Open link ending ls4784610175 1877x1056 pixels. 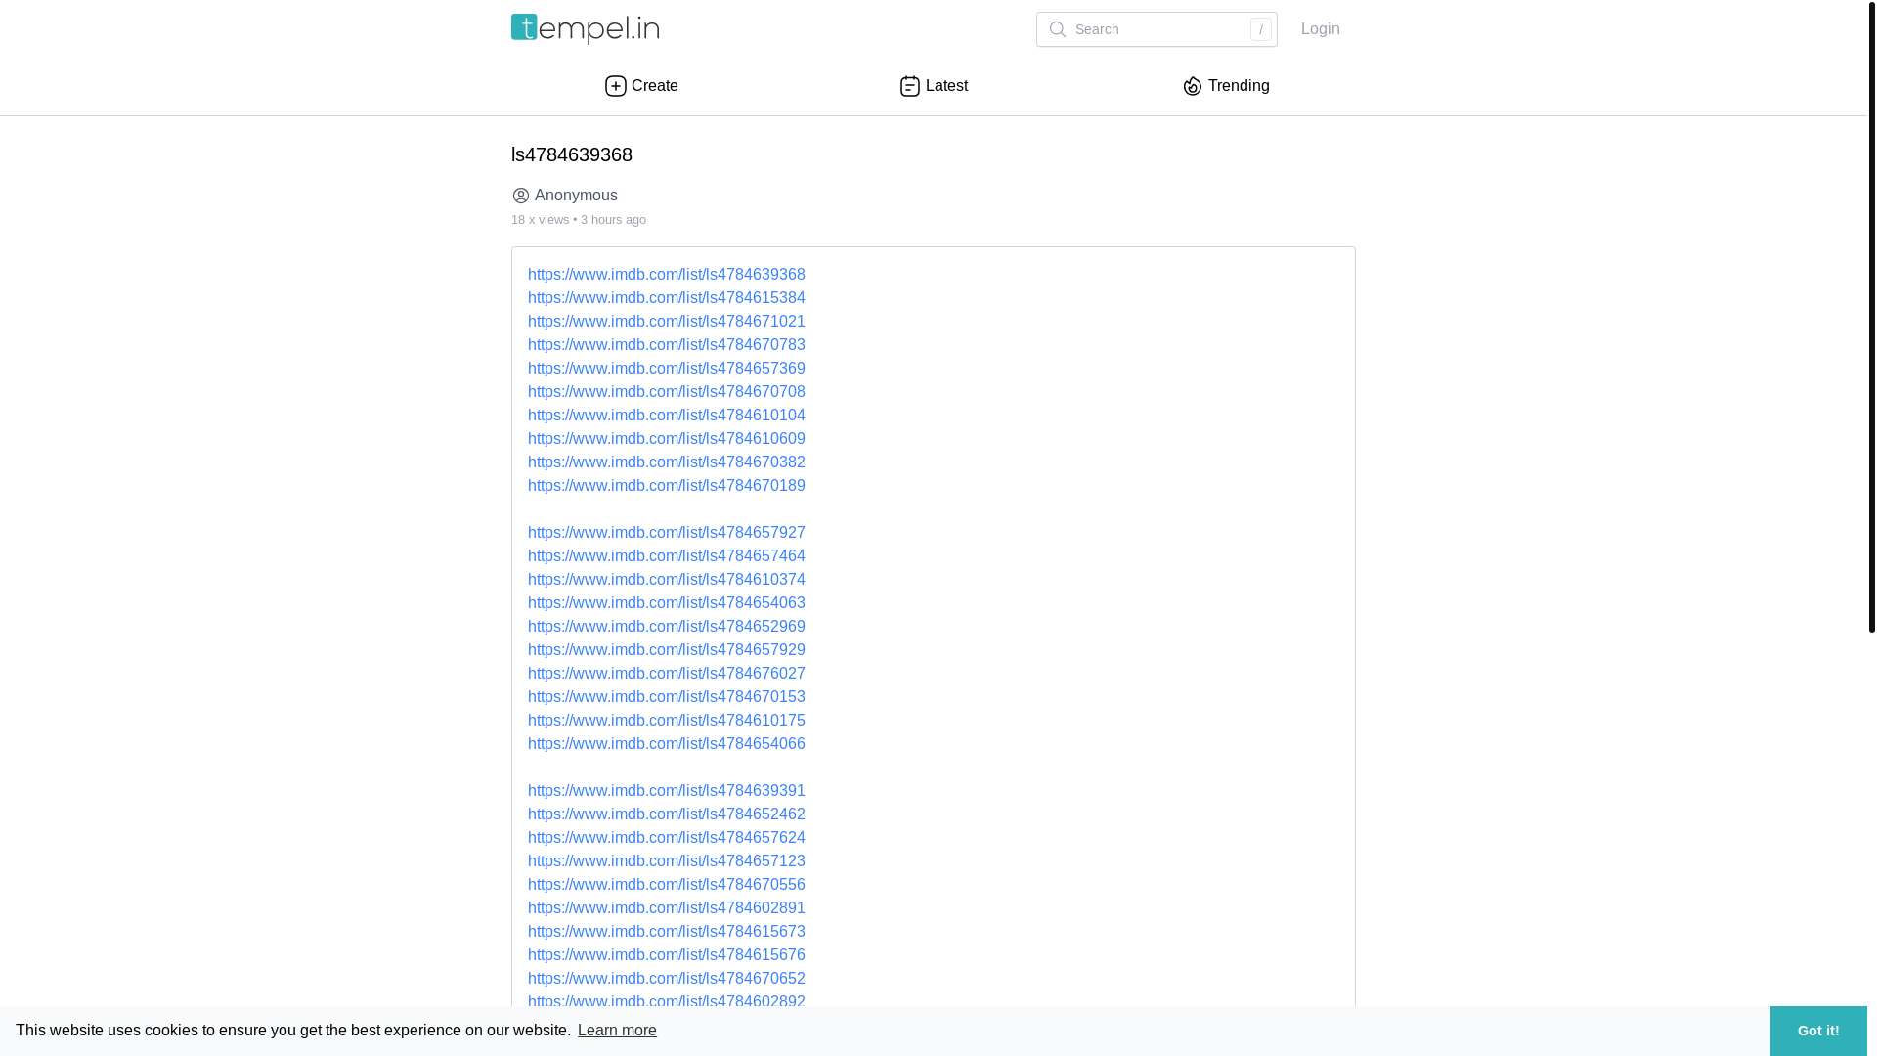(667, 721)
